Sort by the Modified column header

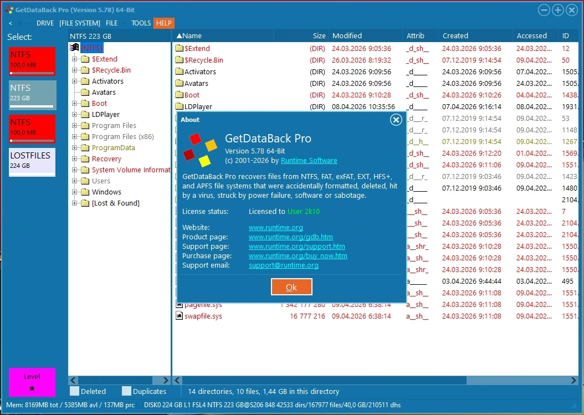[366, 36]
